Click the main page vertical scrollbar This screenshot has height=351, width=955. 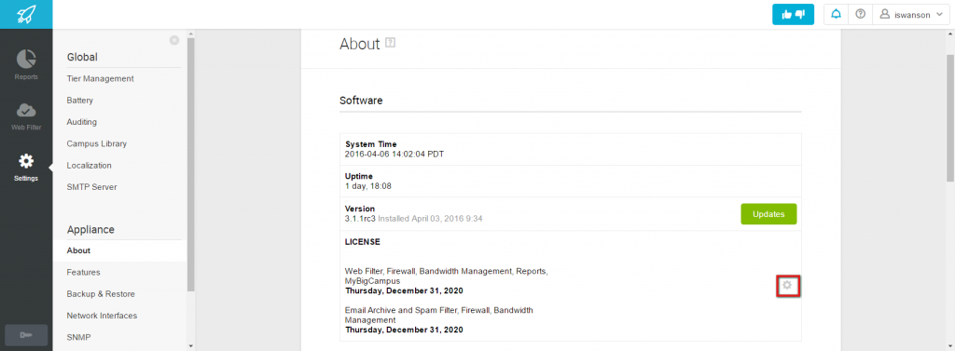pos(950,117)
